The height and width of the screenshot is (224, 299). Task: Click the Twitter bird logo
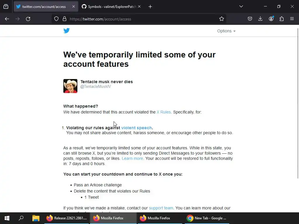point(67,31)
